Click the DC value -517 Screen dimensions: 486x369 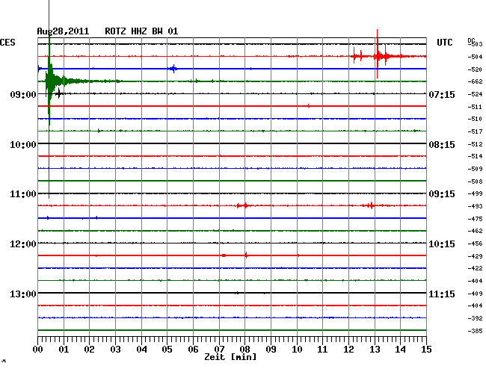click(x=475, y=131)
